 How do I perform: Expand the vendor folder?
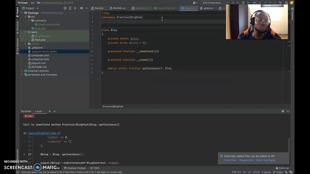25,44
